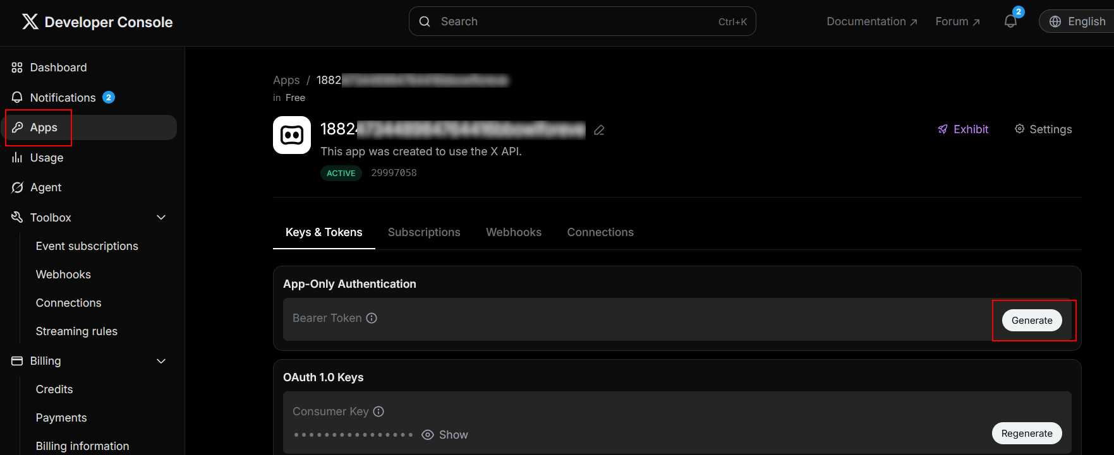The image size is (1114, 455).
Task: Regenerate the Consumer Key
Action: point(1027,434)
